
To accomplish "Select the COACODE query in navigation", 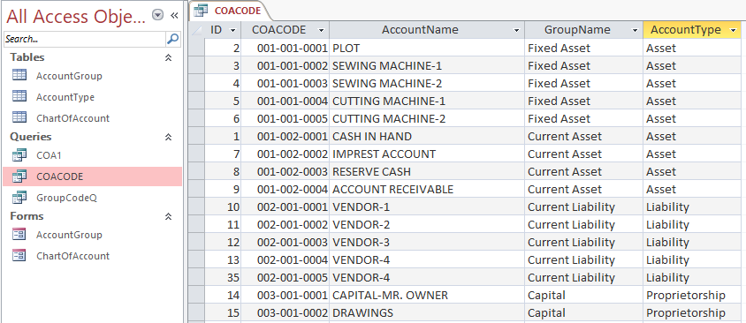I will (92, 177).
